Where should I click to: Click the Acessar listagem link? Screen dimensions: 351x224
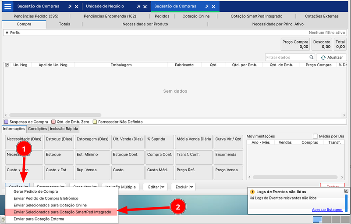[327, 210]
